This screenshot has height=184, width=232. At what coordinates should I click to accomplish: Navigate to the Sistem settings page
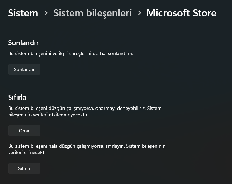[23, 13]
